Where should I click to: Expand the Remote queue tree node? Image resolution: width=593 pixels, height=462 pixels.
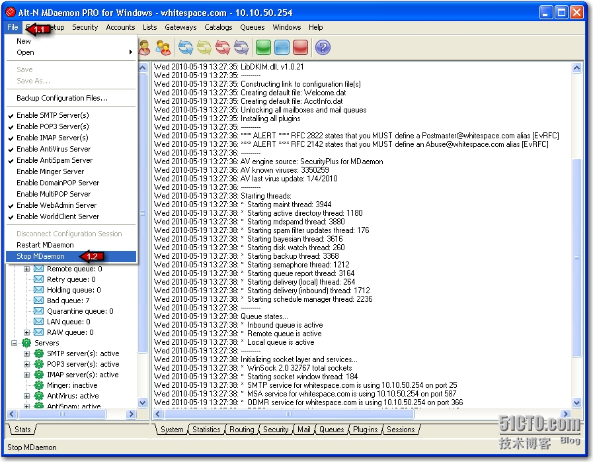tap(26, 269)
